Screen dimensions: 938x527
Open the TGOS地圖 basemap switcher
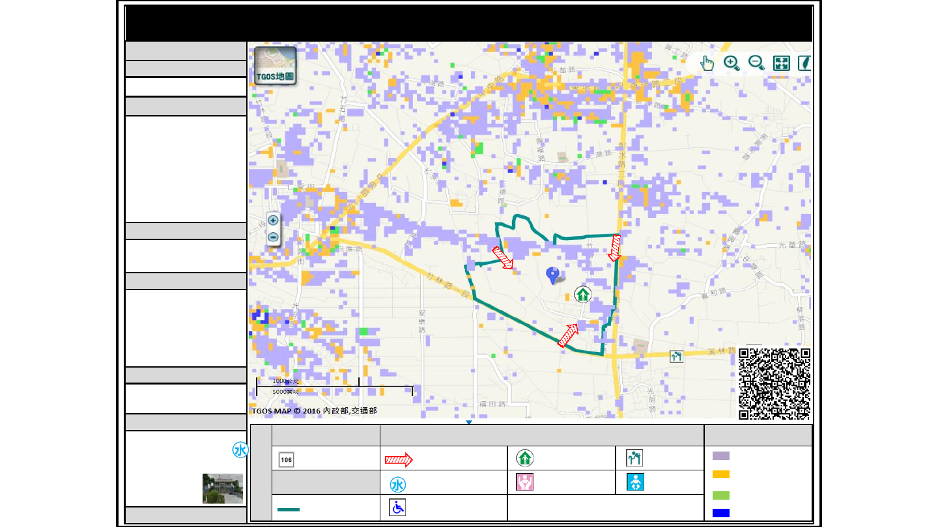(x=275, y=66)
